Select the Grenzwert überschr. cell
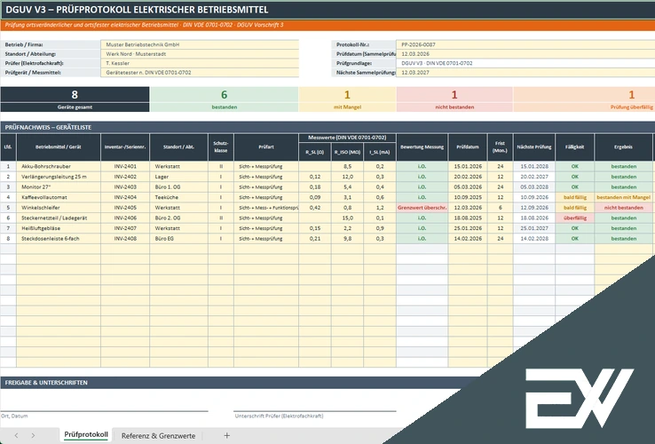This screenshot has height=444, width=655. 422,208
